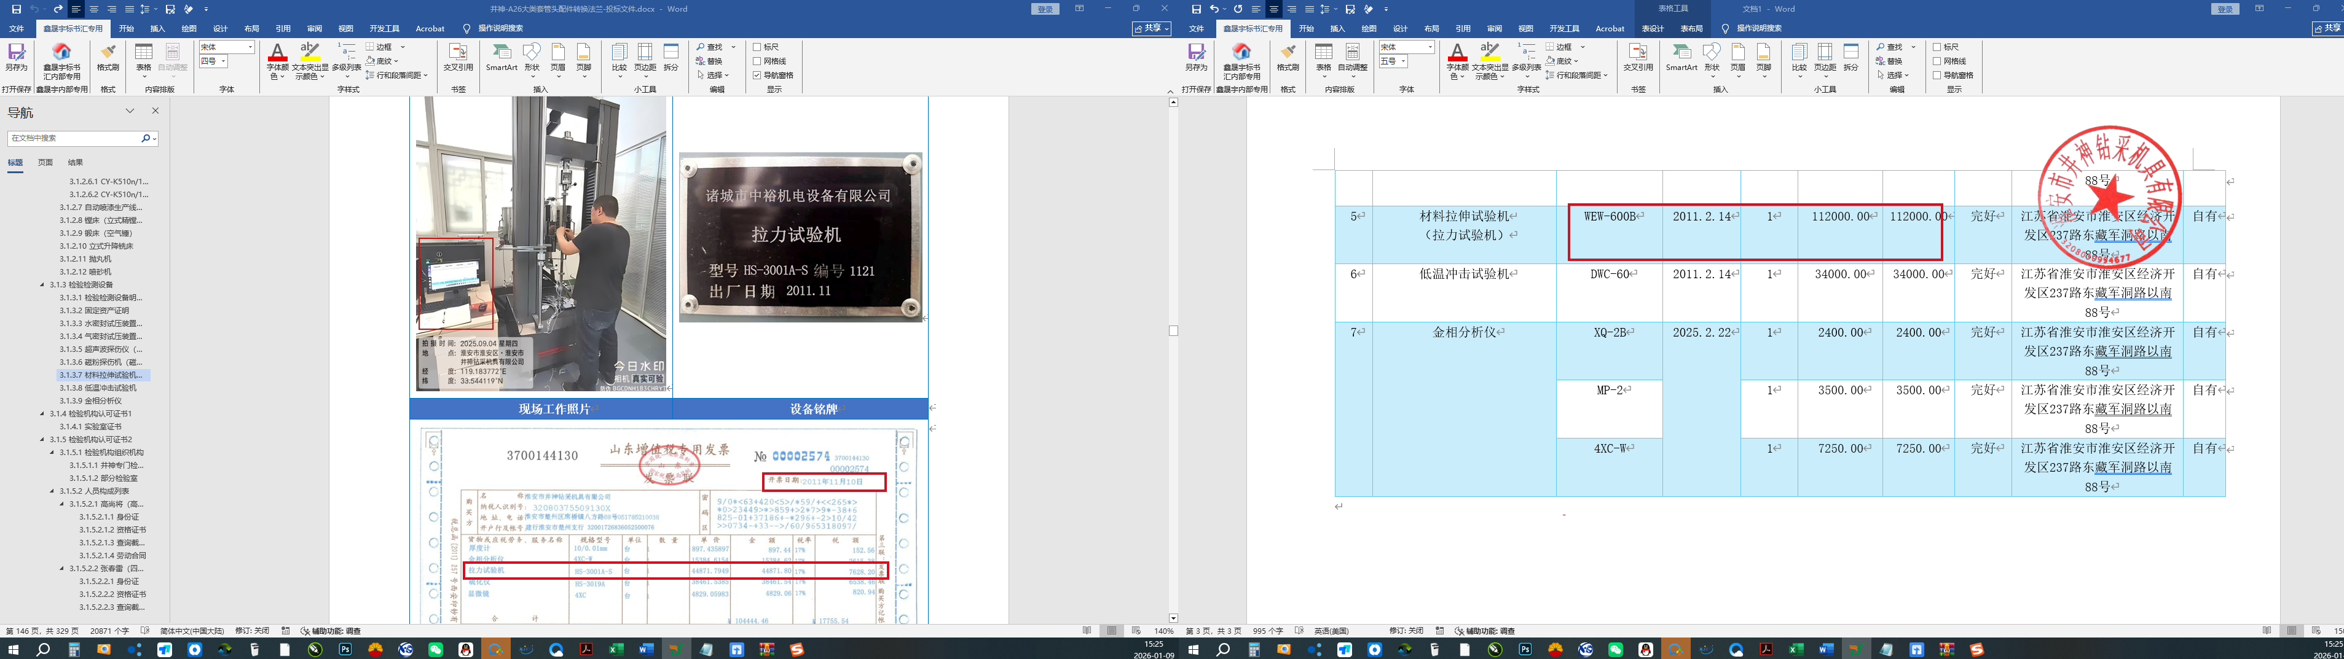Check 导航窗格 checkbox in the right window
This screenshot has height=659, width=2344.
tap(1937, 76)
